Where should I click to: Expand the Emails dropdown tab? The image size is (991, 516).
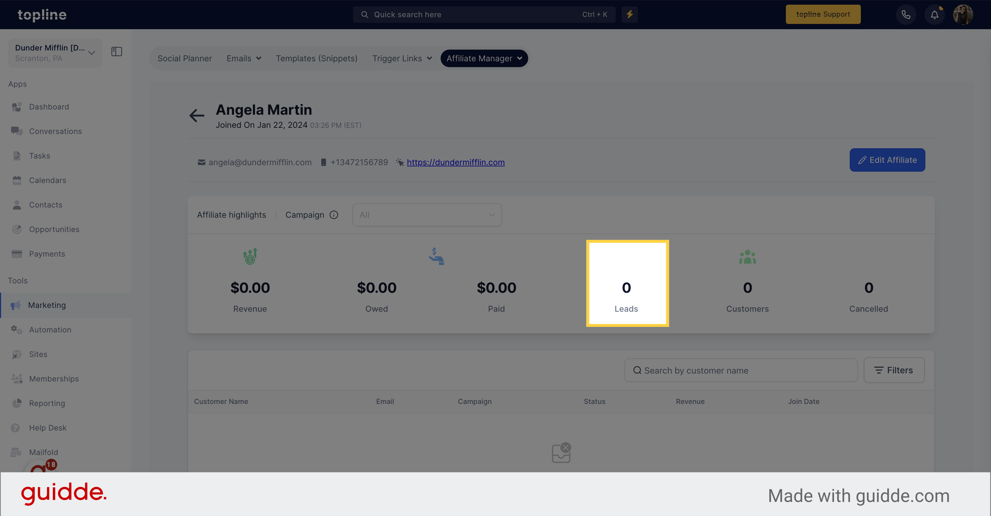coord(244,58)
